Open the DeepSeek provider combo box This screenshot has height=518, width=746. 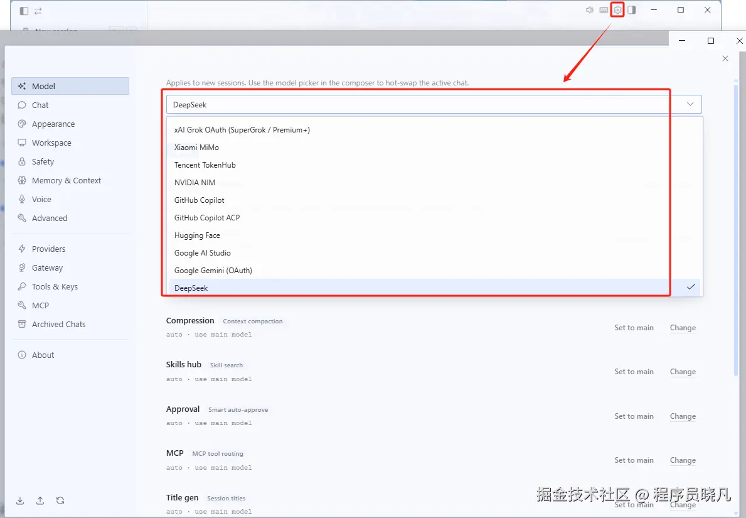434,104
